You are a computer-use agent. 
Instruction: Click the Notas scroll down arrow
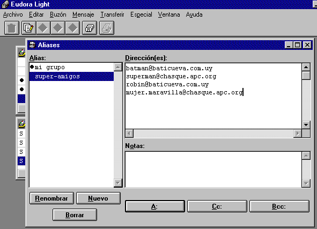pyautogui.click(x=306, y=183)
